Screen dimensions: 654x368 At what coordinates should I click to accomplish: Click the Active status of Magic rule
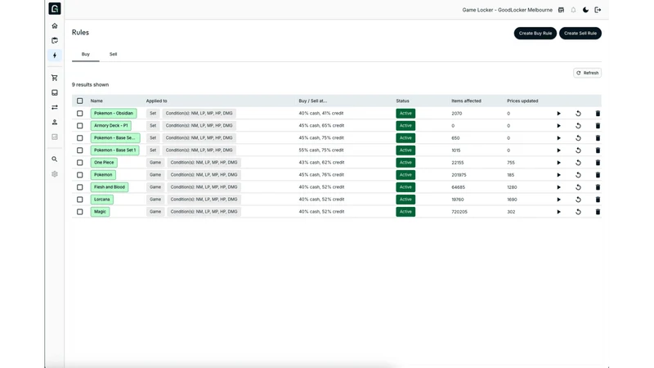coord(405,212)
